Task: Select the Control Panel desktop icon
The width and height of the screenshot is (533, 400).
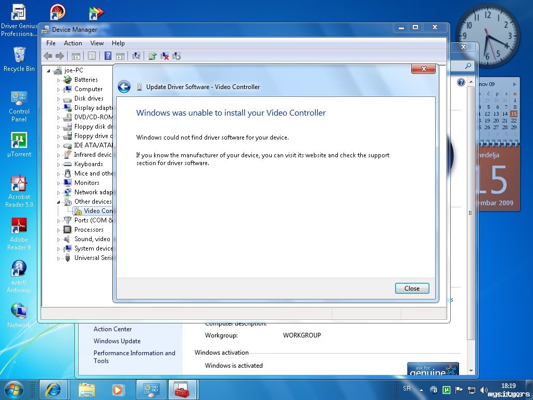Action: coord(19,106)
